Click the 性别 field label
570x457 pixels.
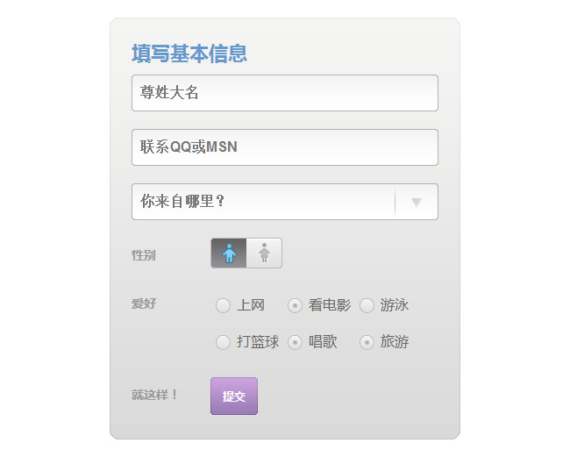coord(144,255)
